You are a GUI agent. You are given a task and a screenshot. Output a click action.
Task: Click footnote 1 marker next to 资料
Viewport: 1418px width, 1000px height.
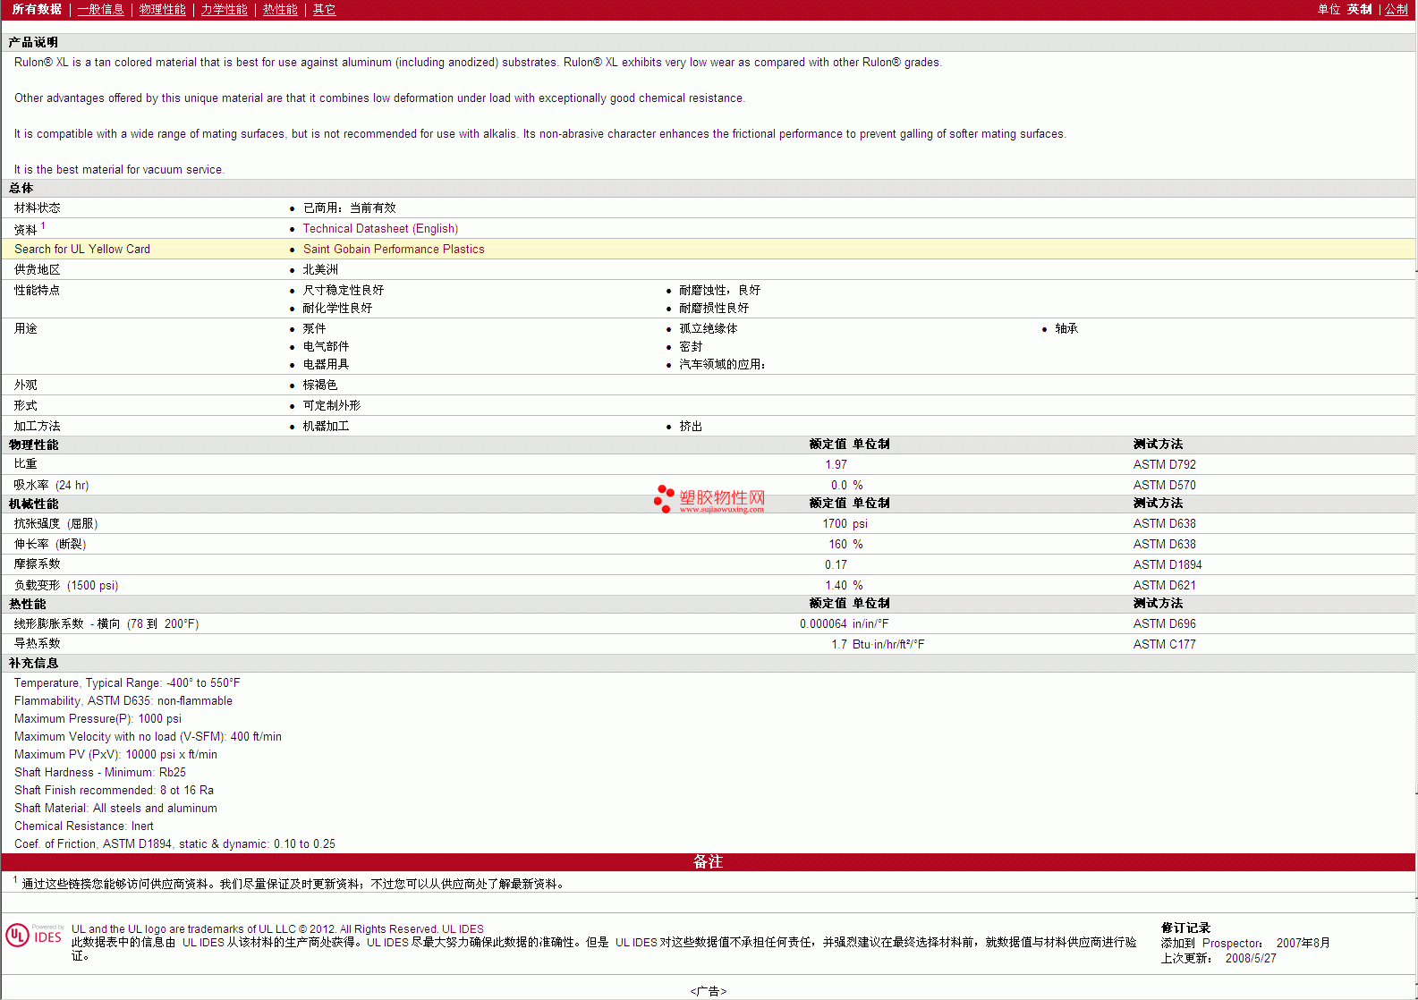43,226
